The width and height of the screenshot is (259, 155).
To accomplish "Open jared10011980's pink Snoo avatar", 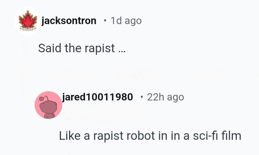I will click(x=48, y=105).
